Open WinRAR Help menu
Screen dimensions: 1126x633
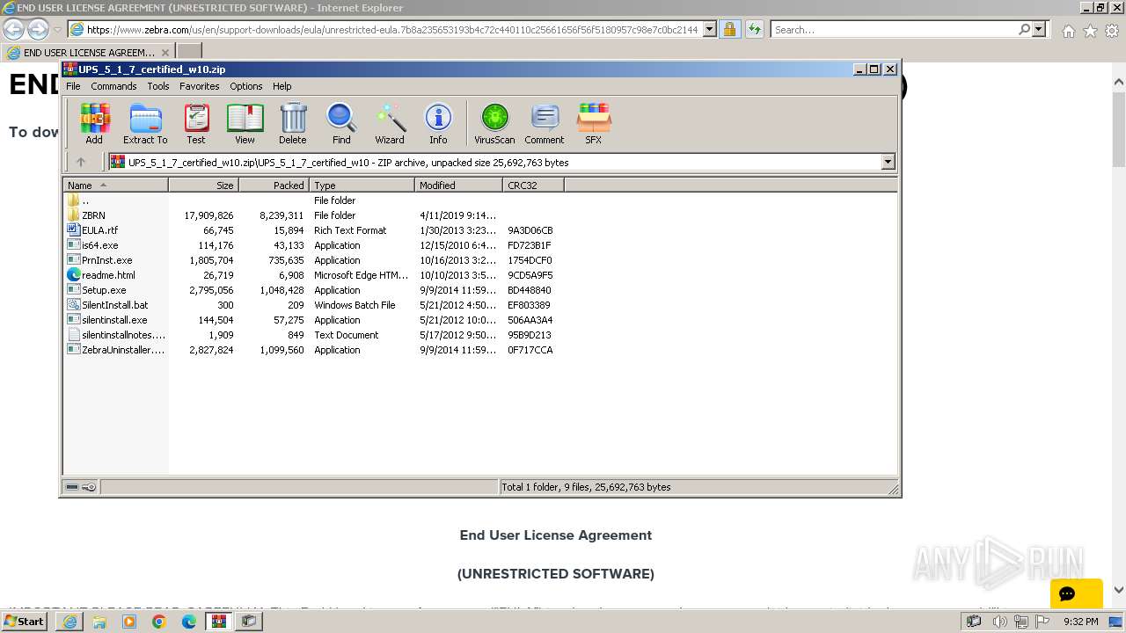pos(282,86)
